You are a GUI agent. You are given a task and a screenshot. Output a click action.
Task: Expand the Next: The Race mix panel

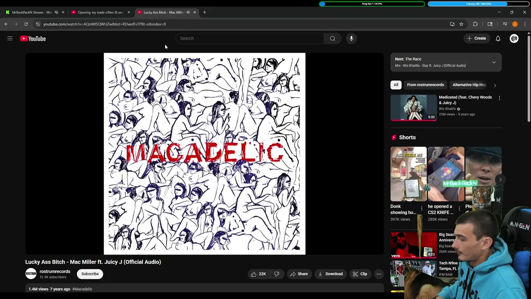coord(494,62)
